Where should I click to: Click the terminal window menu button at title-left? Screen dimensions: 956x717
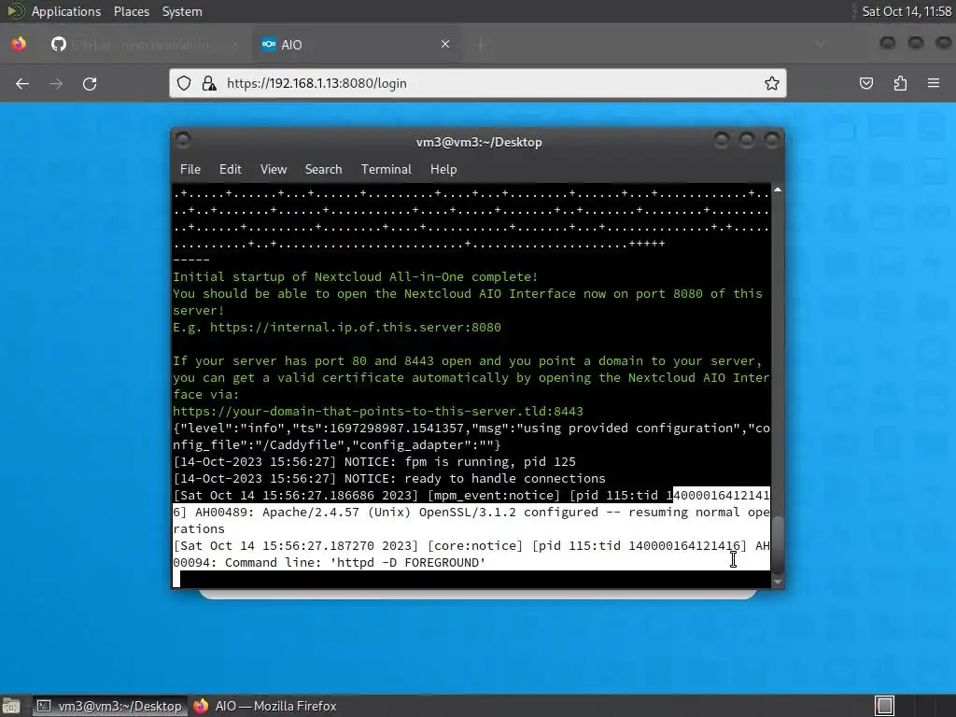(x=183, y=141)
